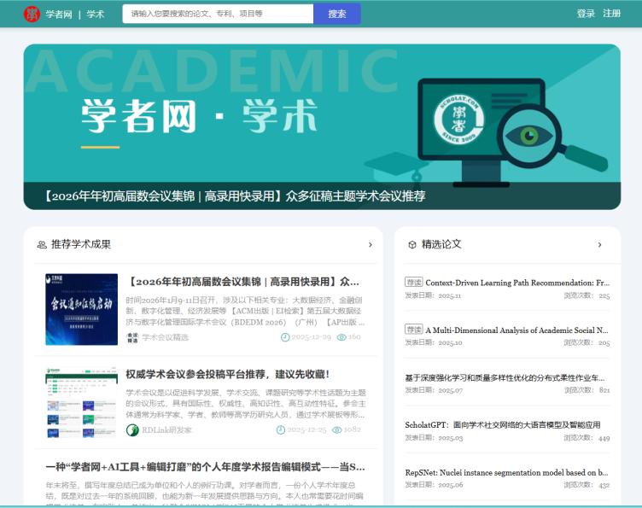
Task: Click the 精选论文 cube icon
Action: 412,245
